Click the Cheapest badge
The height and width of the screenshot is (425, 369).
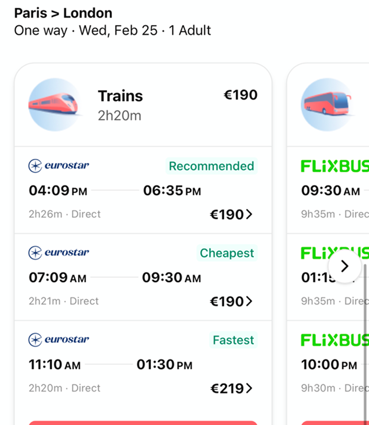pyautogui.click(x=227, y=253)
